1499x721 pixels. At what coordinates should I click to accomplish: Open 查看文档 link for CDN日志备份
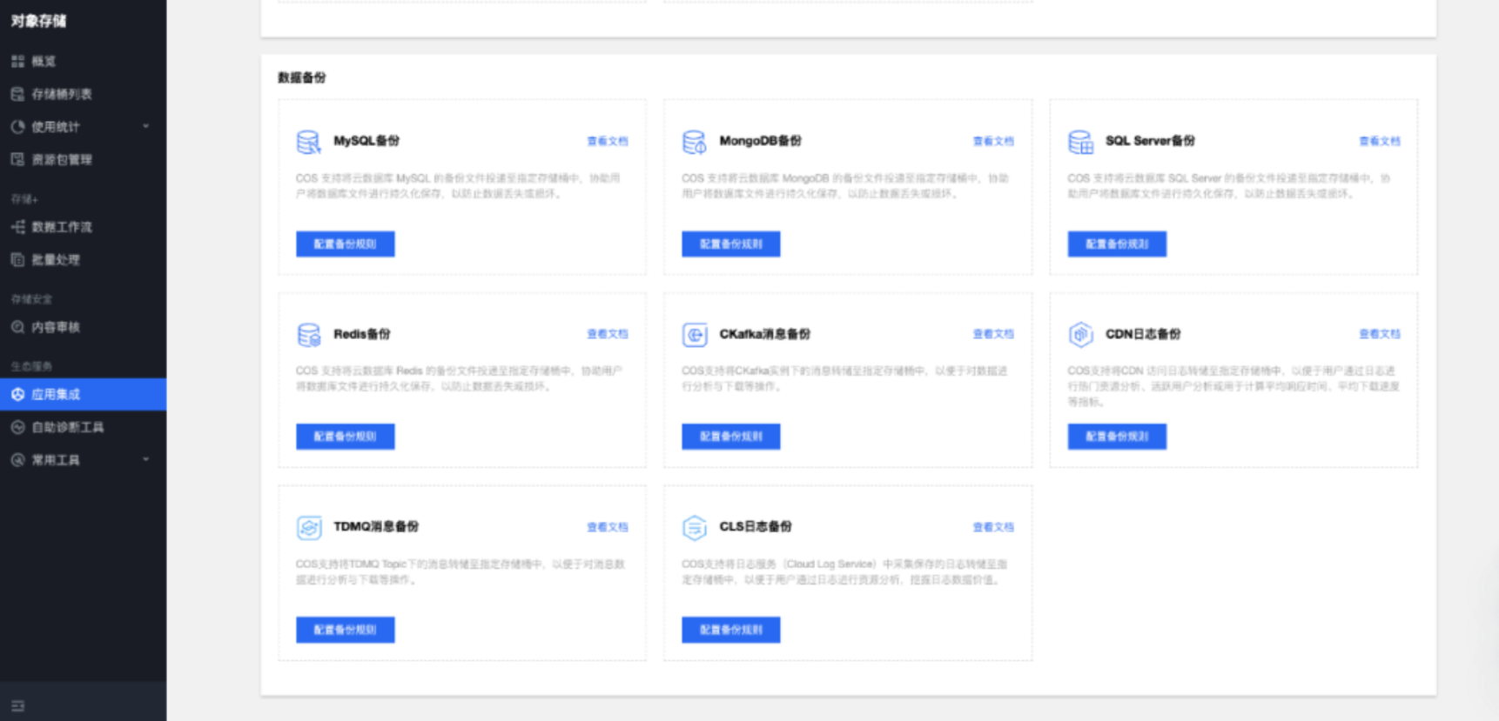1380,334
